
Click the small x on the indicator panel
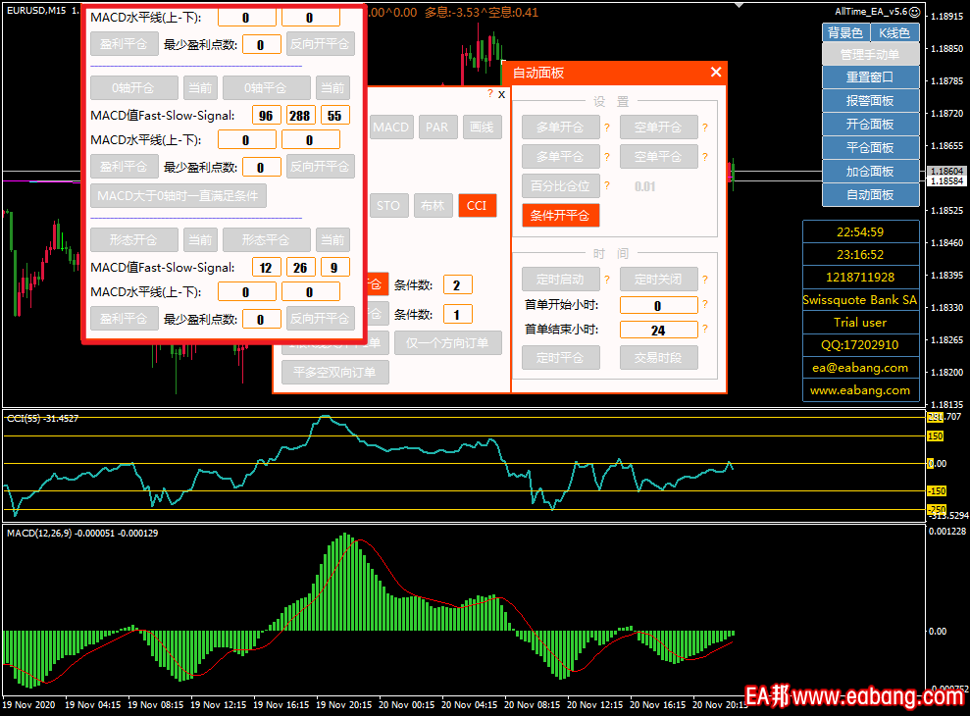click(x=501, y=95)
